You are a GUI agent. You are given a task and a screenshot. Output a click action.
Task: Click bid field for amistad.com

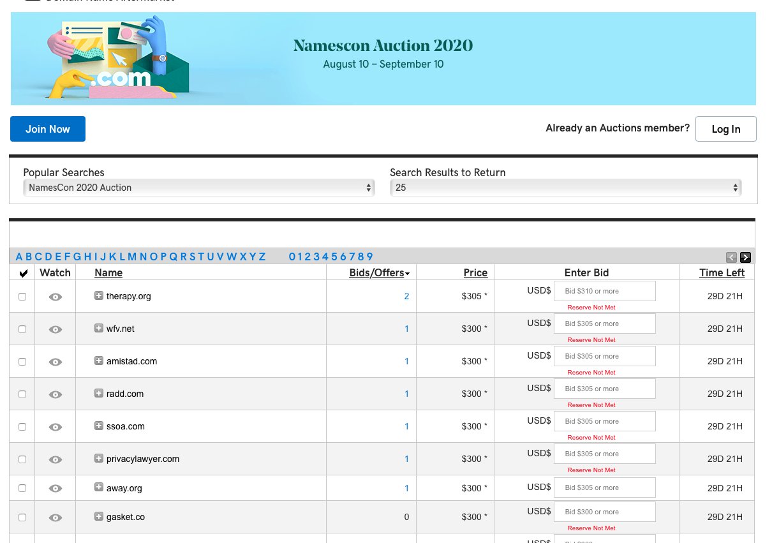(605, 356)
